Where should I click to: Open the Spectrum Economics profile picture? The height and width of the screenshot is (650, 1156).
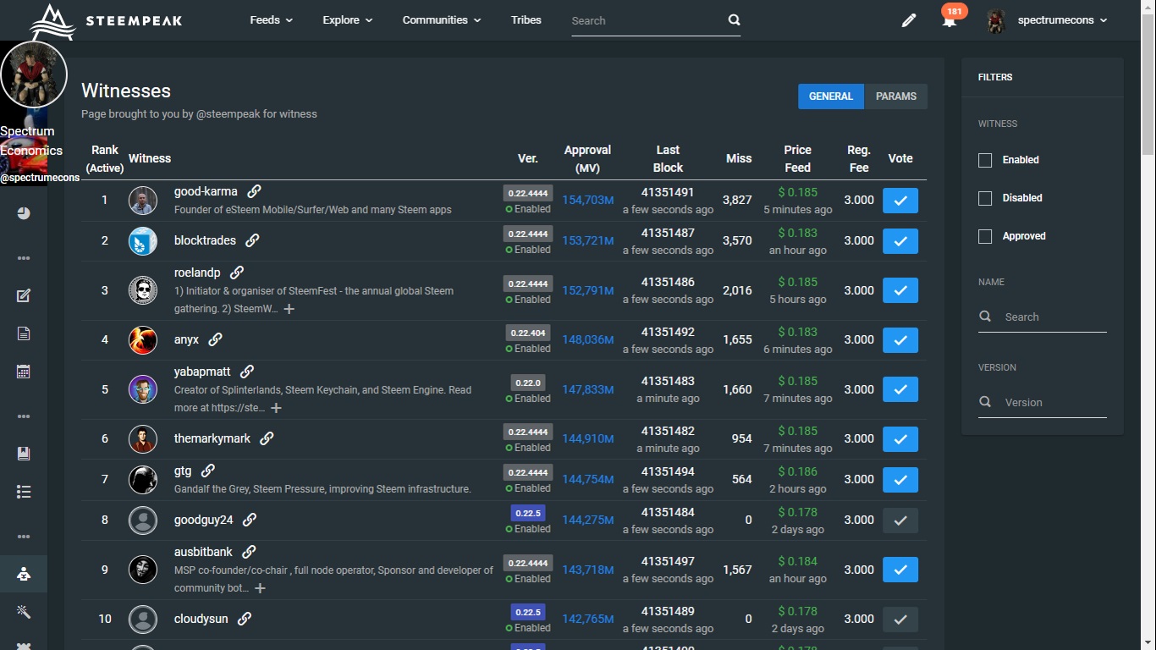(34, 74)
